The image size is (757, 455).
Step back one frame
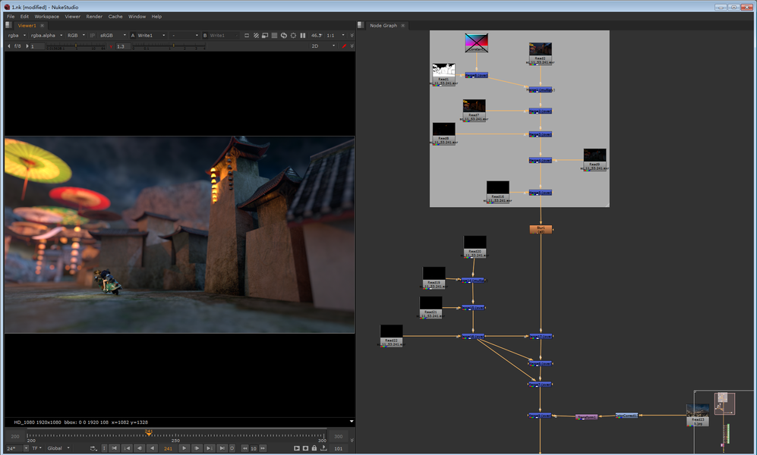pyautogui.click(x=140, y=448)
